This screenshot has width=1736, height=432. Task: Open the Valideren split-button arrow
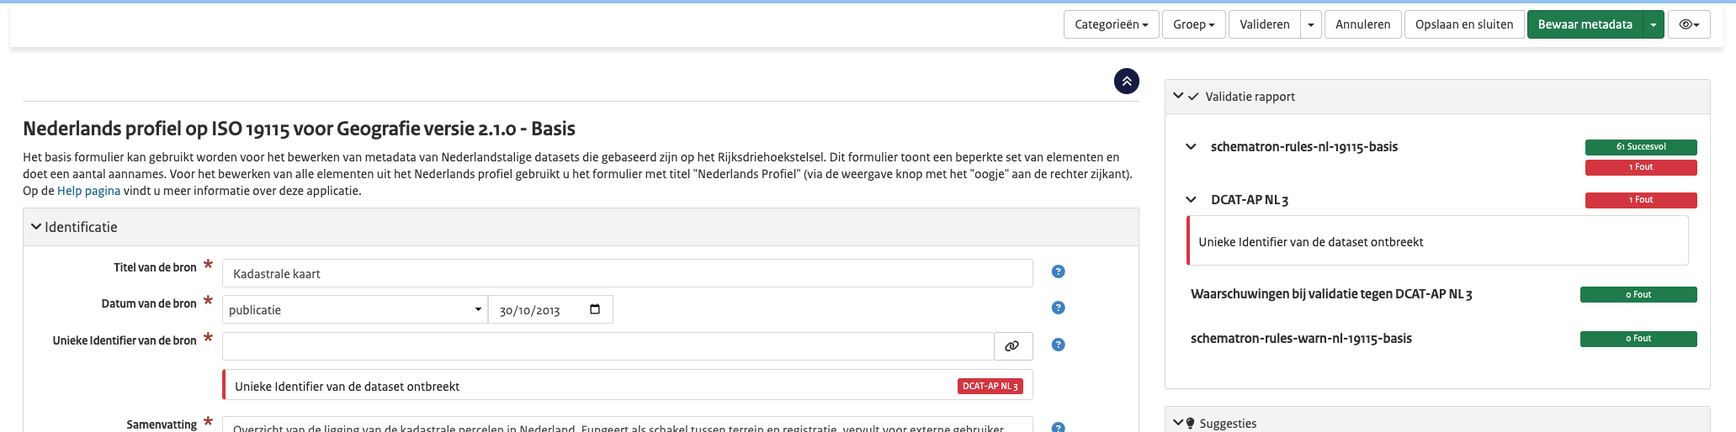coord(1310,24)
